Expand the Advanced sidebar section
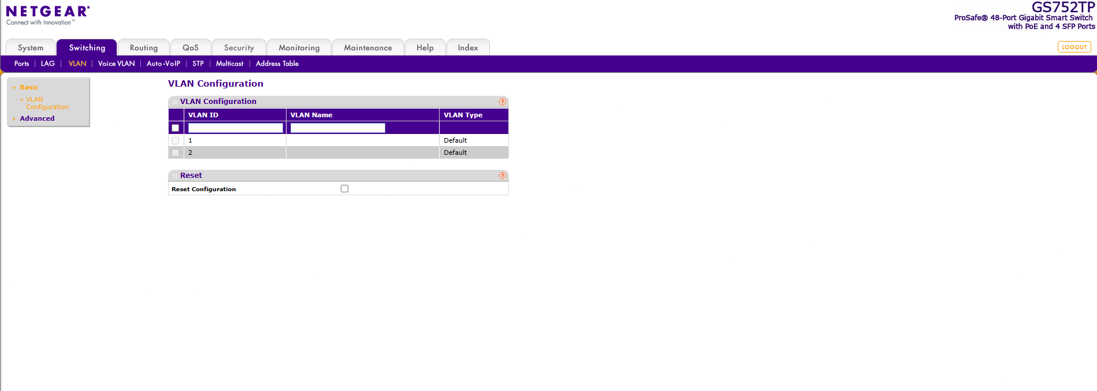 (37, 118)
